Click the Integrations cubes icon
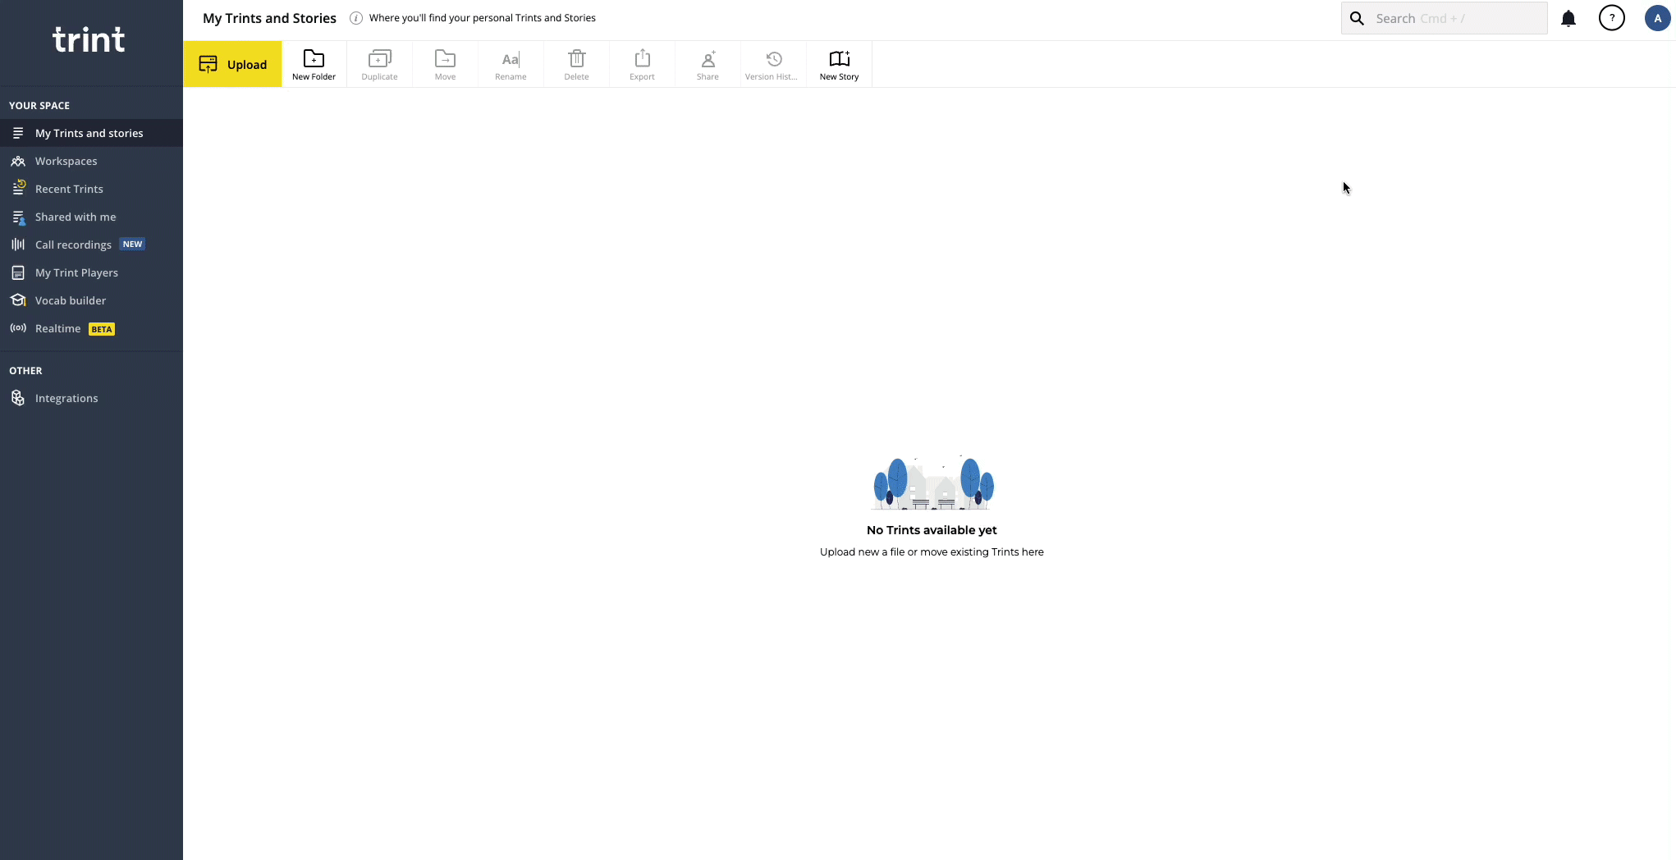 click(18, 398)
